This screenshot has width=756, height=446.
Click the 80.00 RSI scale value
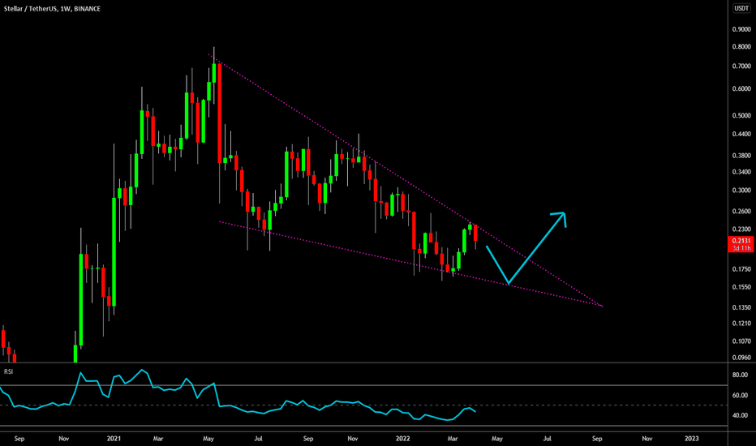point(740,375)
